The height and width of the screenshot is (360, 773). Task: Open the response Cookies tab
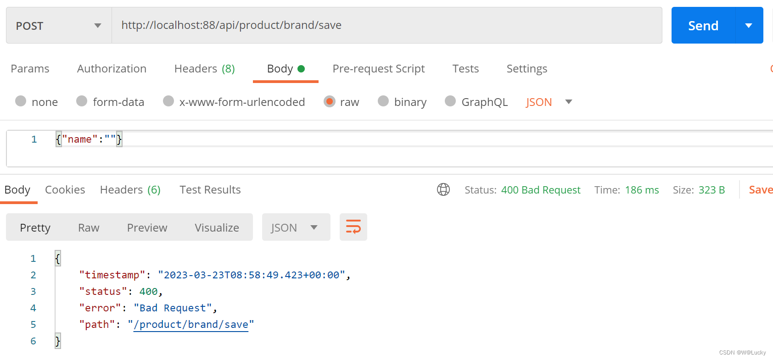tap(65, 190)
